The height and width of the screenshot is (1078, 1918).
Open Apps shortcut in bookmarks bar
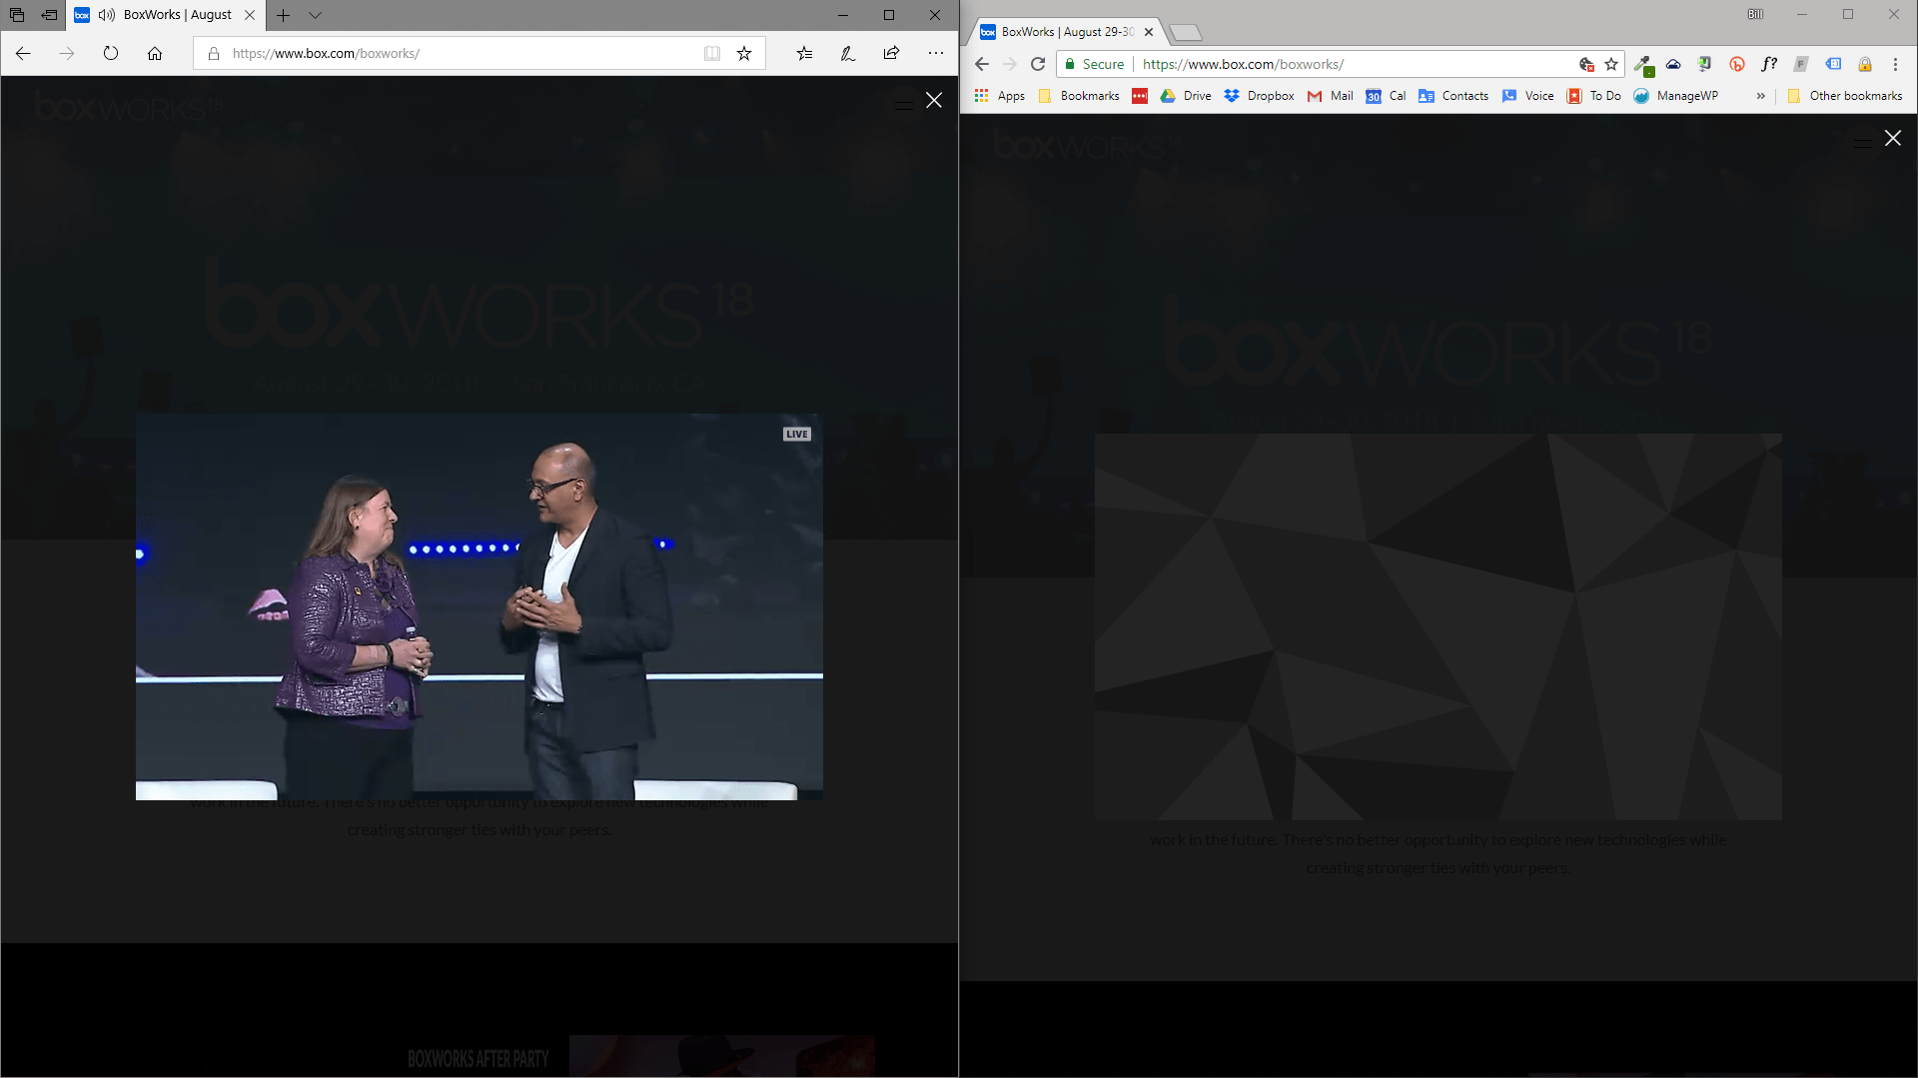[x=1000, y=96]
